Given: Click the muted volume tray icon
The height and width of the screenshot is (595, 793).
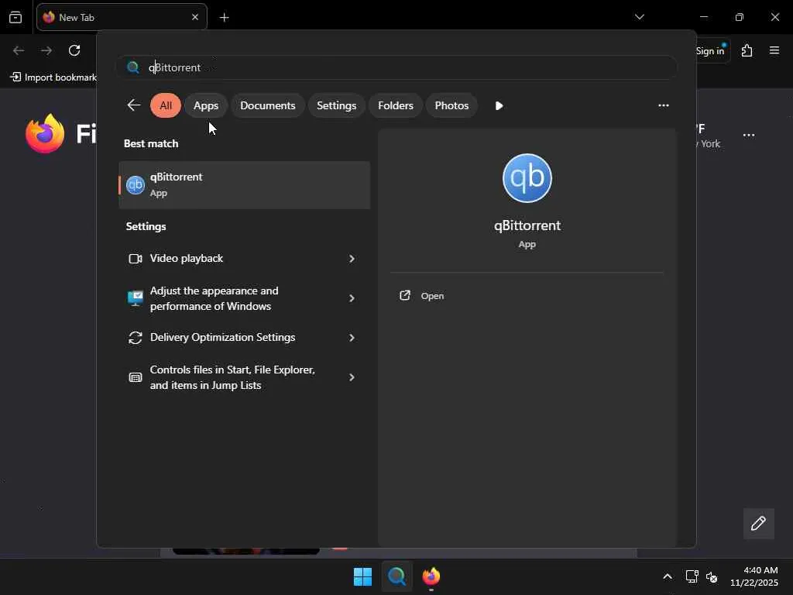Looking at the screenshot, I should click(712, 576).
